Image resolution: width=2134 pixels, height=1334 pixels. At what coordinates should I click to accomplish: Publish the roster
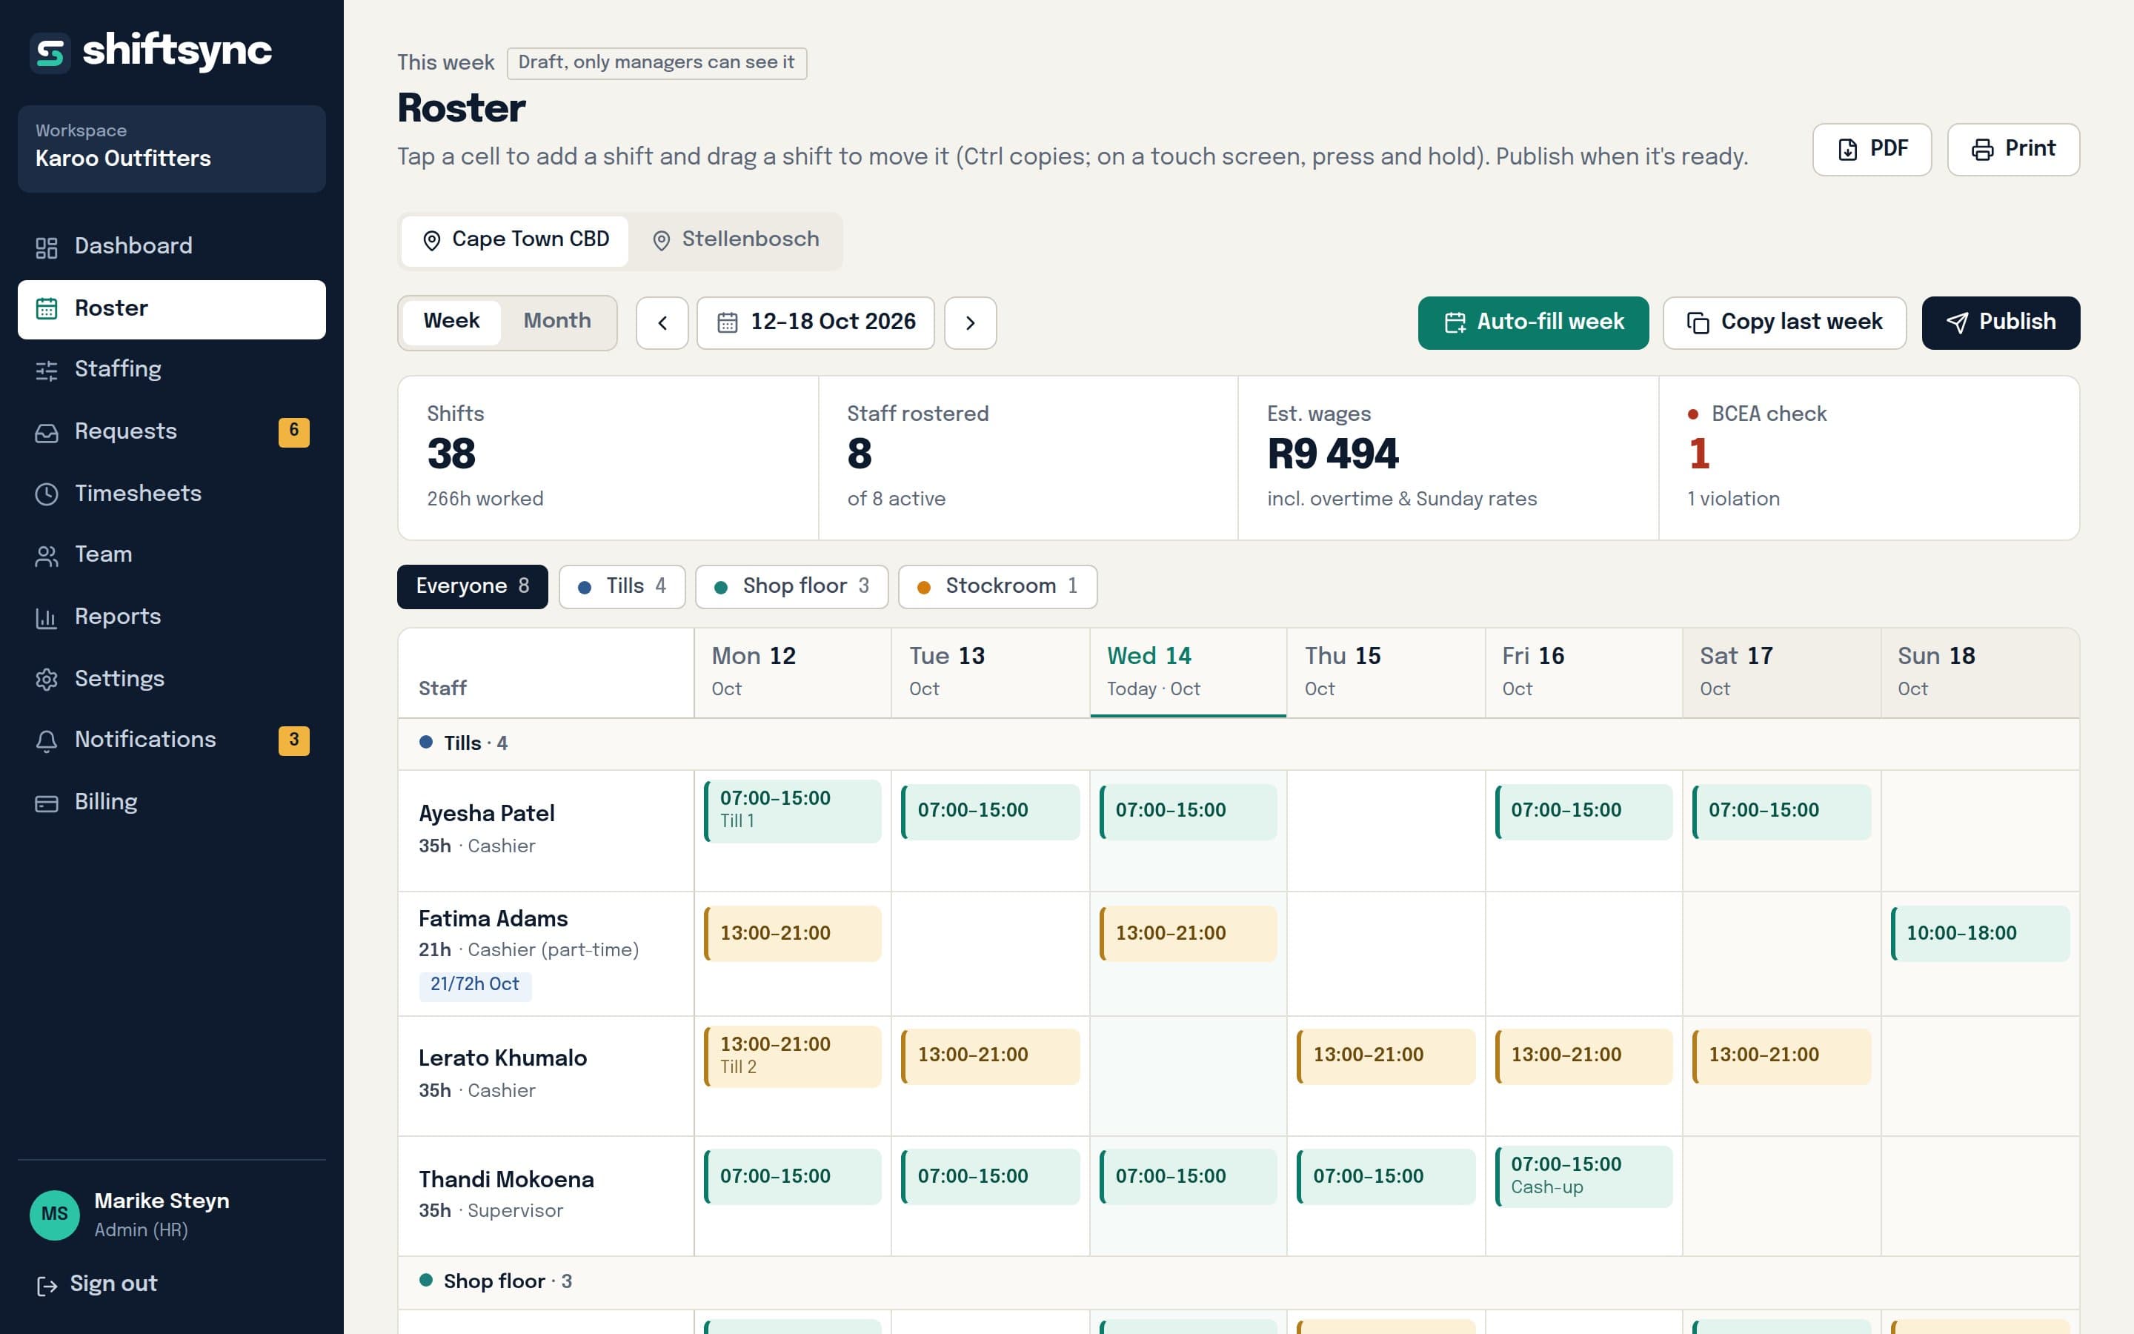[2001, 323]
